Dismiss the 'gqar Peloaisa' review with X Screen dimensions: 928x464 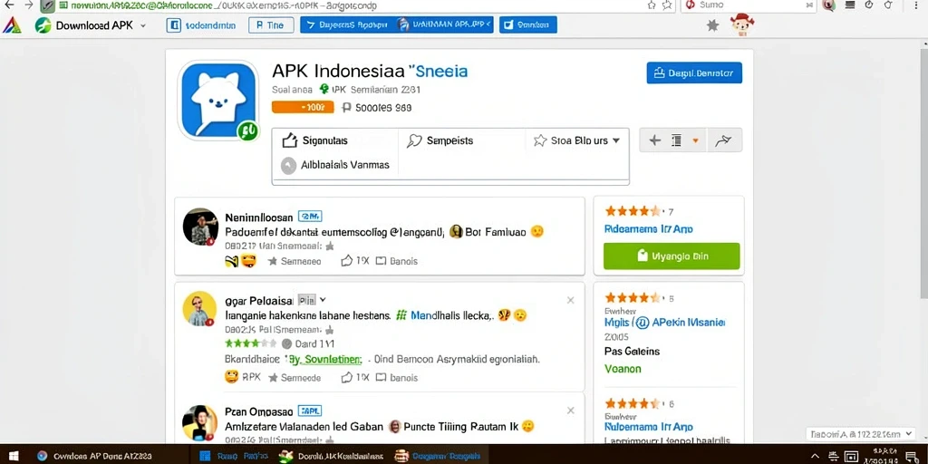click(x=571, y=300)
